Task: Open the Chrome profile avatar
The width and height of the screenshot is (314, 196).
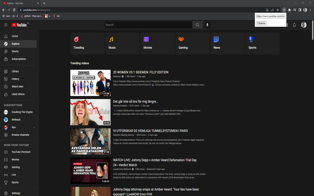Action: click(x=305, y=10)
